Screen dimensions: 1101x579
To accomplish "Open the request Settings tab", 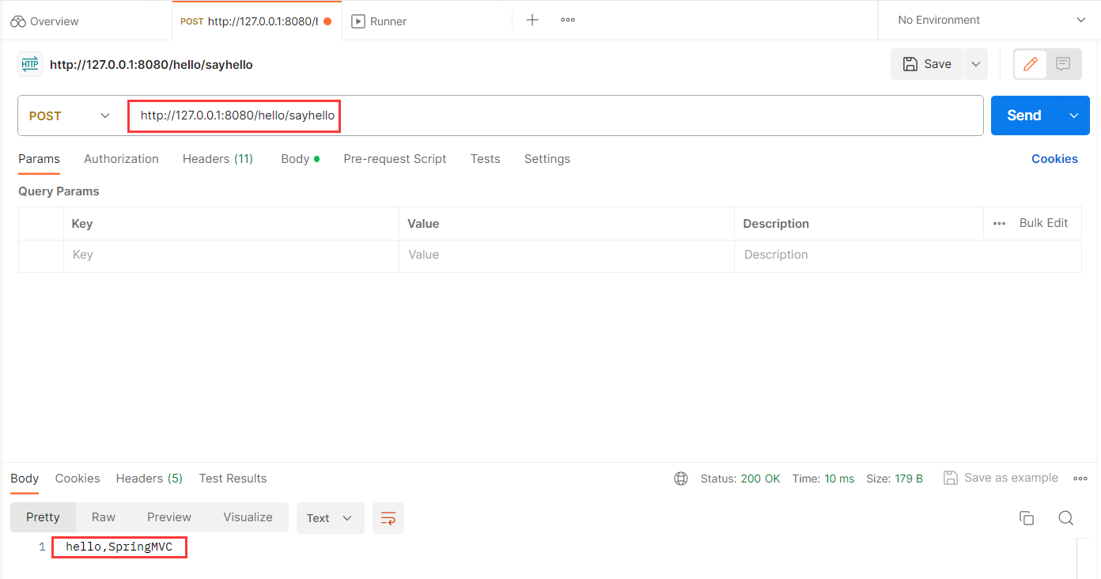I will click(x=547, y=159).
